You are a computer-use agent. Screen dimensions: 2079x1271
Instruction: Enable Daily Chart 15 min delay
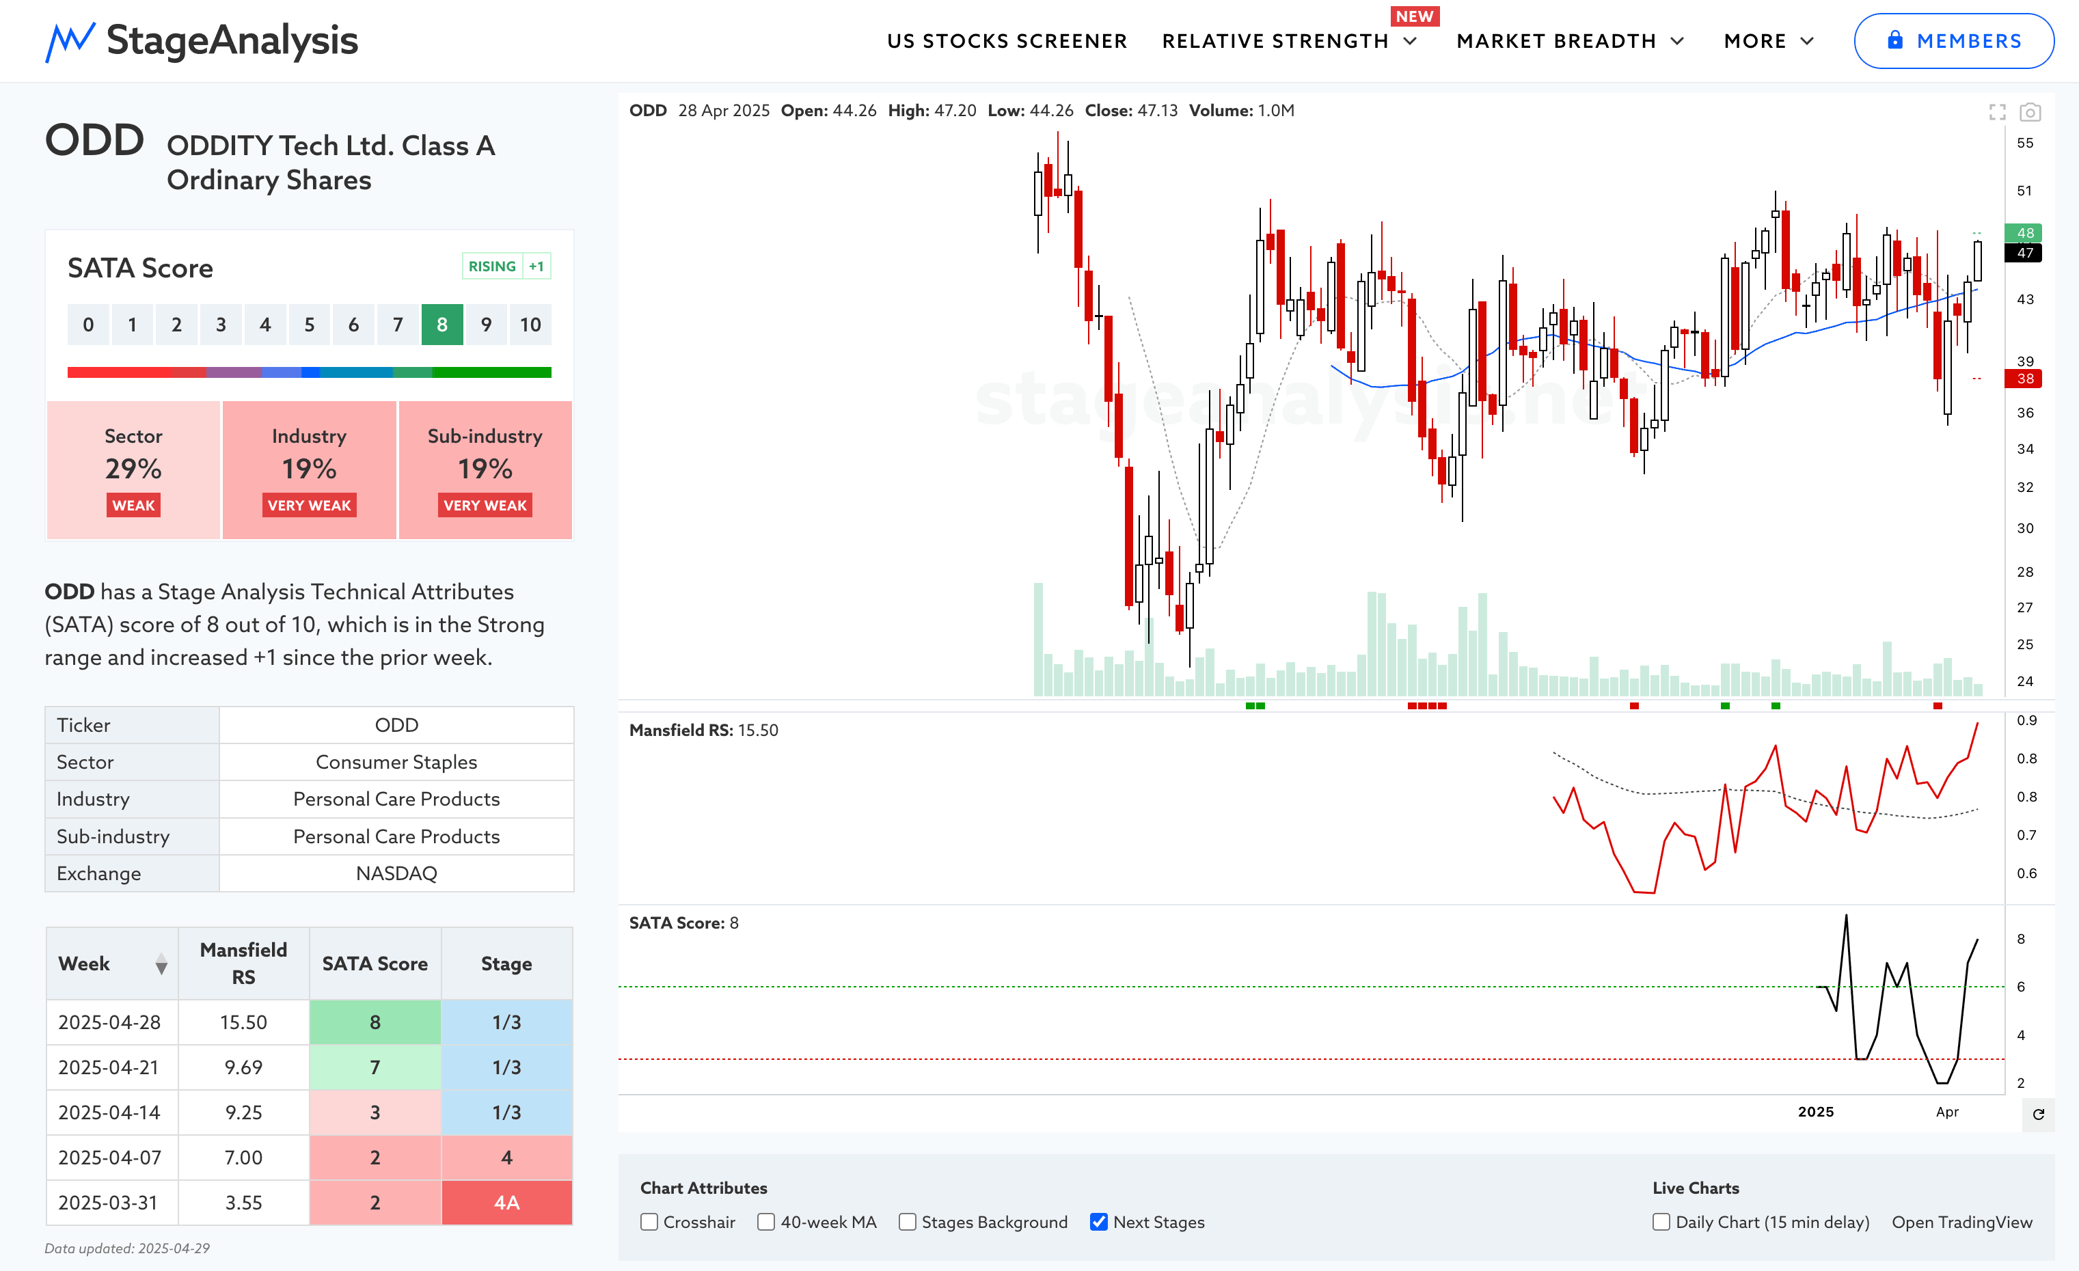[x=1661, y=1222]
